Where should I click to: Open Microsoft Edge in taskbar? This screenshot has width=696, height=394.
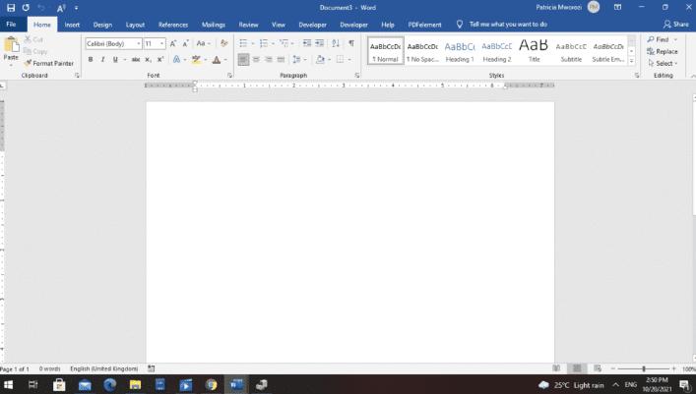pos(109,384)
